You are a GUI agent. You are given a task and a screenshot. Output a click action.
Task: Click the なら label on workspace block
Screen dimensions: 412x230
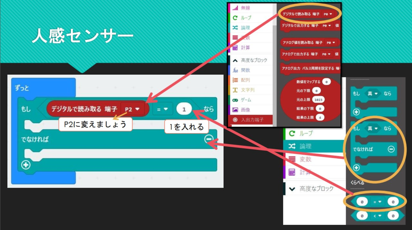(x=209, y=109)
